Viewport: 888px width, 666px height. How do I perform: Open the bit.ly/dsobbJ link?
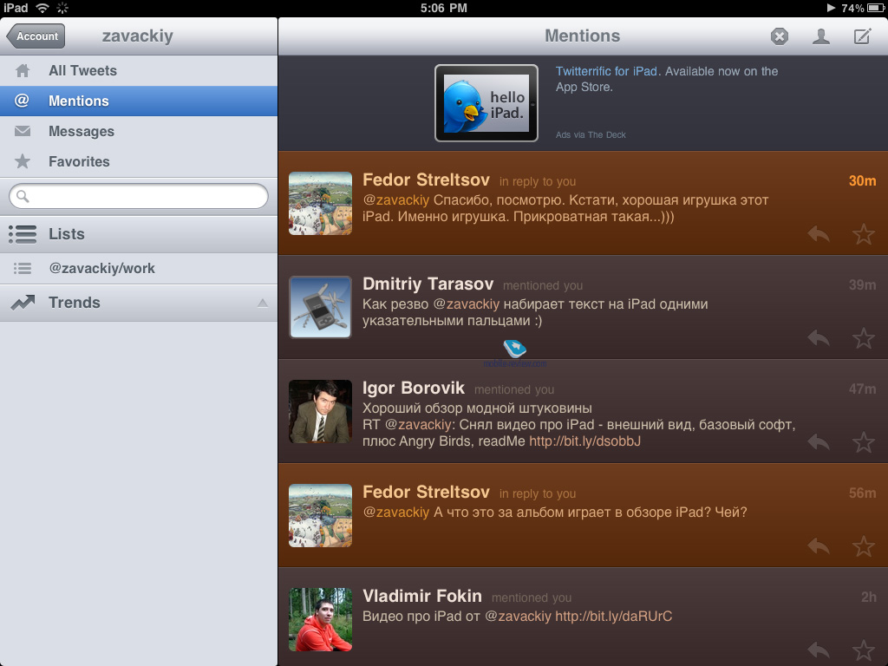coord(585,441)
